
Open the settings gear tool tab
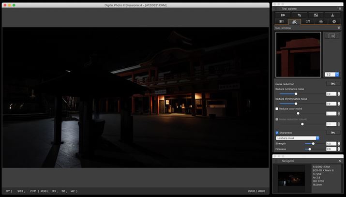(333, 22)
